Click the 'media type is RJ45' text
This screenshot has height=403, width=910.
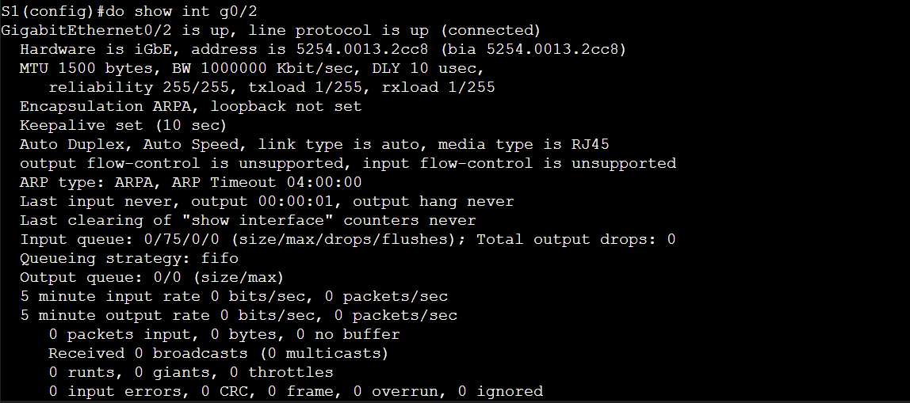(x=523, y=144)
